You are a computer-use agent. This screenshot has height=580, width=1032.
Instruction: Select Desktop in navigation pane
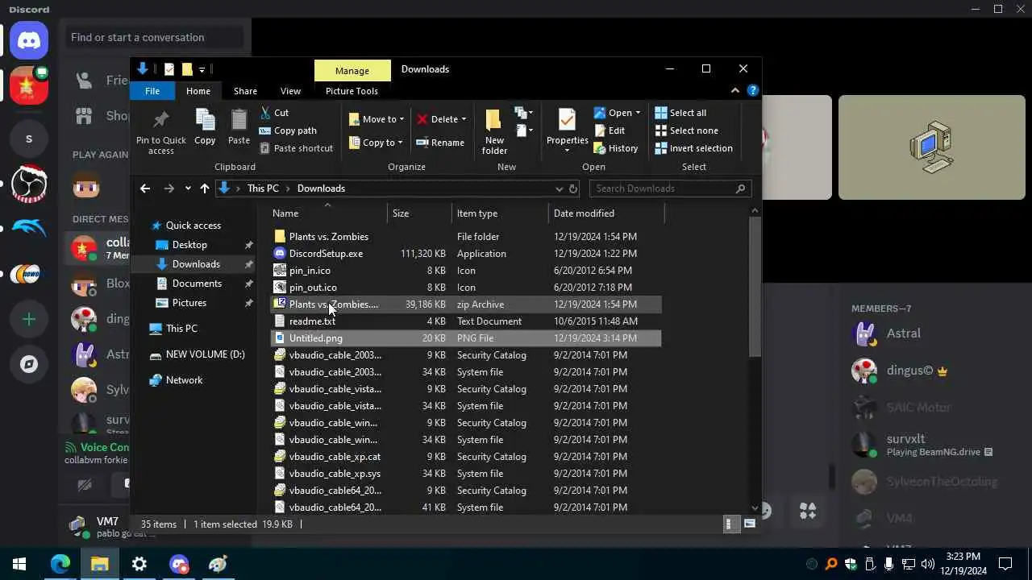click(x=189, y=245)
